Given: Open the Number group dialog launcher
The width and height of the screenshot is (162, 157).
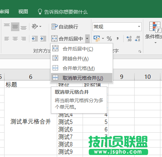Looking at the screenshot, I should [x=140, y=52].
